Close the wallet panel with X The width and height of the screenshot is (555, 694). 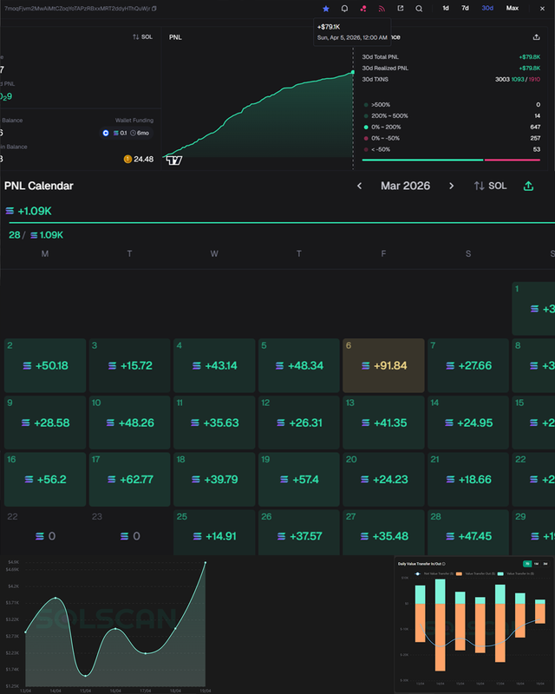click(542, 9)
